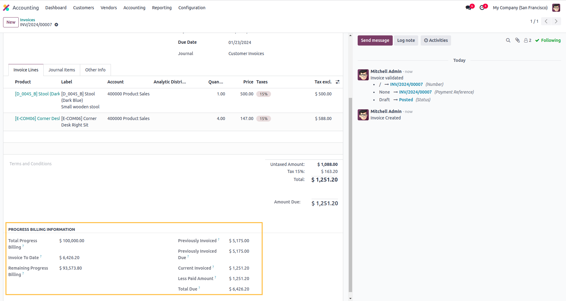The image size is (566, 301).
Task: Open the conversations message icon
Action: [x=468, y=8]
